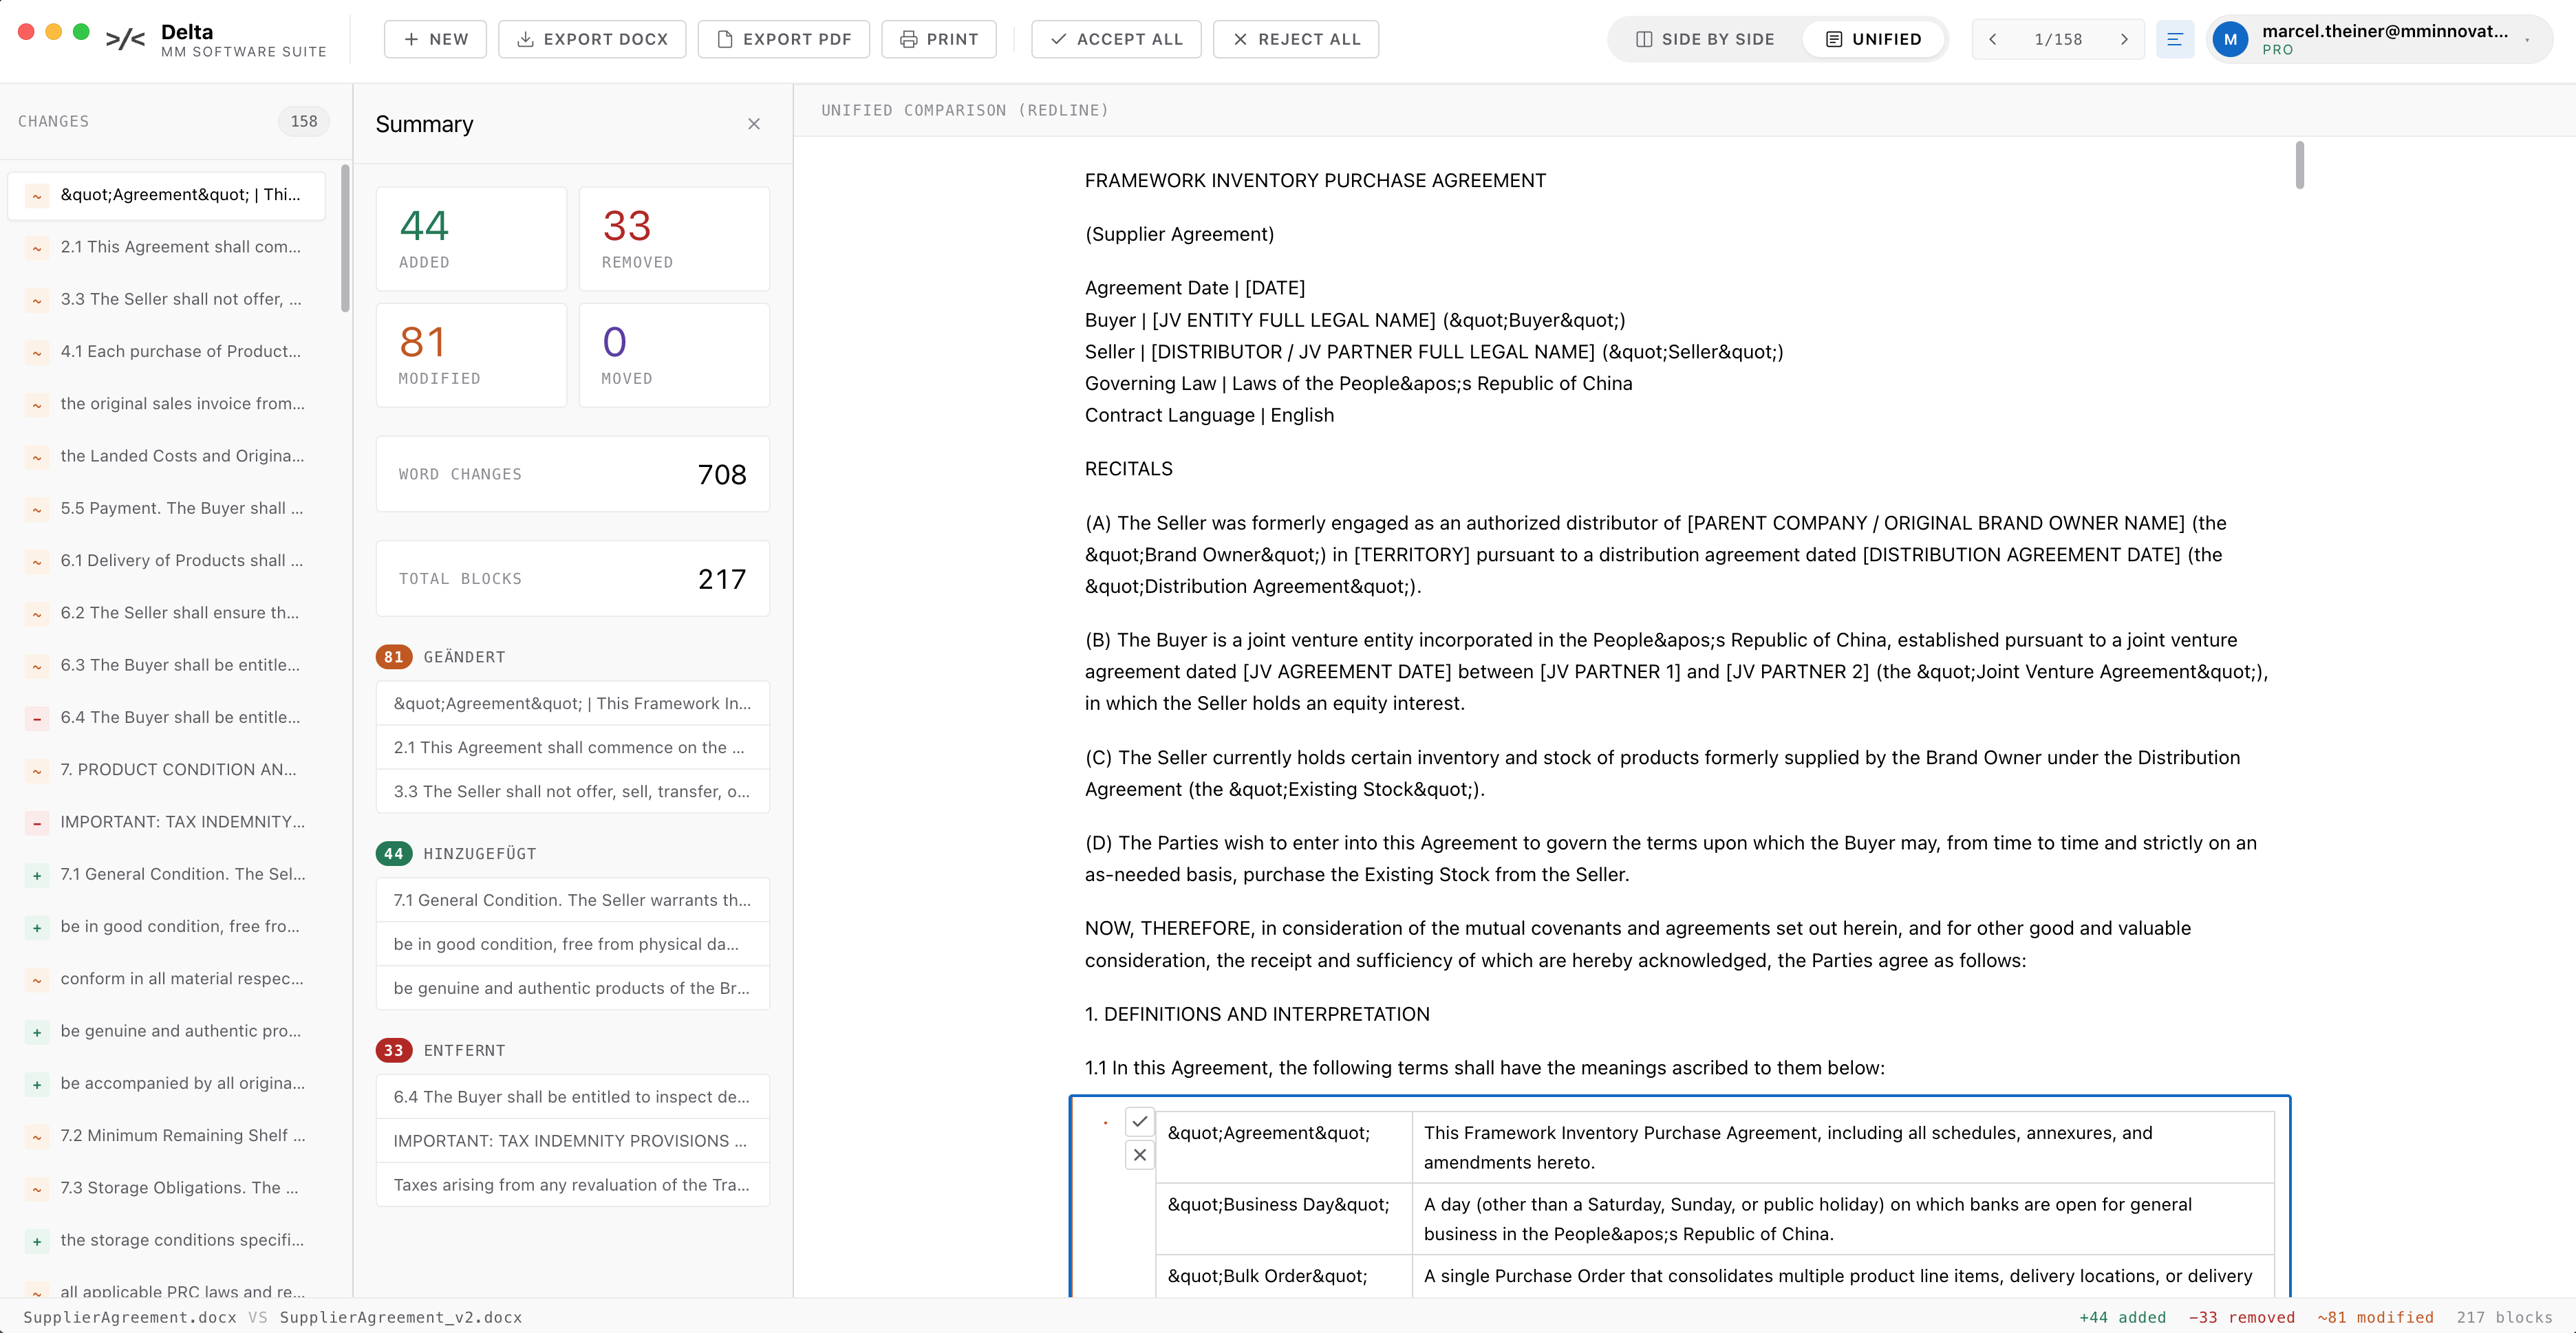Click the changes list scrollbar
Screen dimensions: 2576x1333
tap(345, 238)
